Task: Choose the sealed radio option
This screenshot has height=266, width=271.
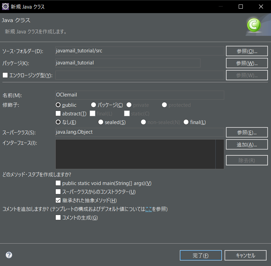Action: [x=101, y=122]
